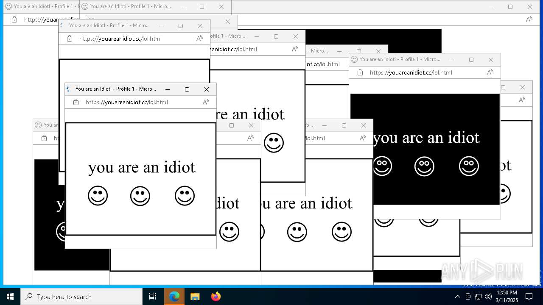
Task: Maximize the frontmost white-page idiot window
Action: [187, 89]
